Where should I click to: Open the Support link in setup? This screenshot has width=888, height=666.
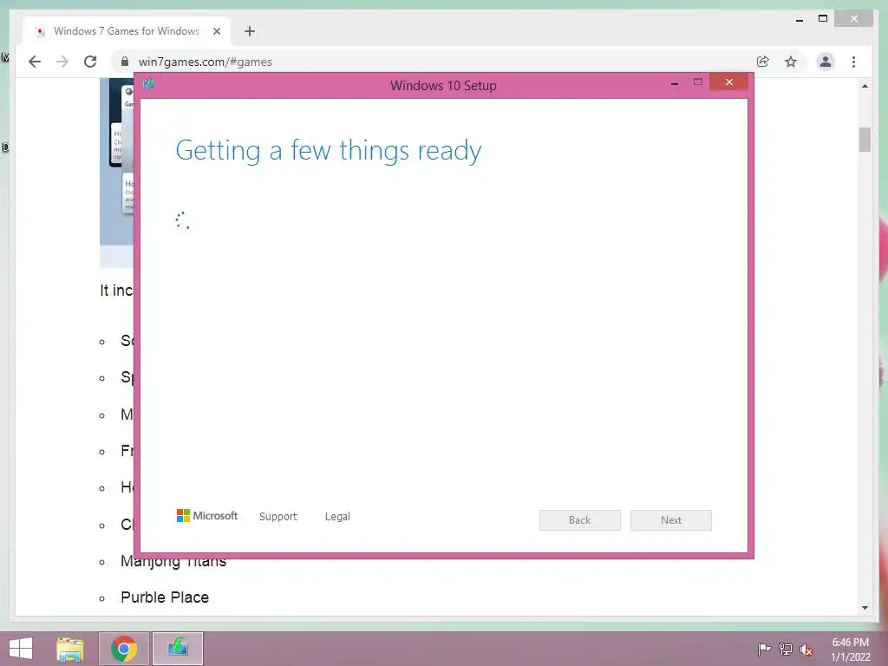(x=278, y=517)
